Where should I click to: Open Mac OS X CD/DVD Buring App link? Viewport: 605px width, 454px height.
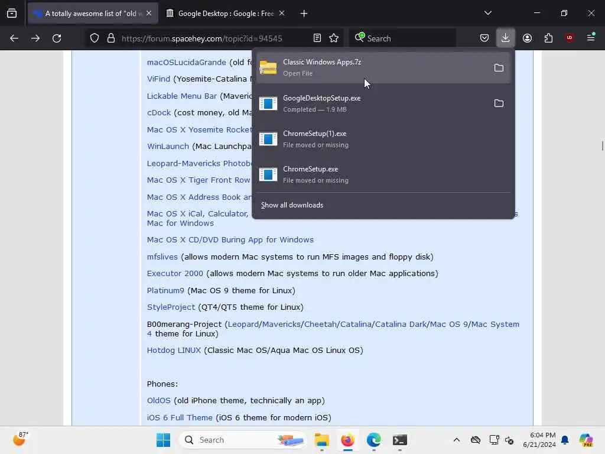click(230, 240)
